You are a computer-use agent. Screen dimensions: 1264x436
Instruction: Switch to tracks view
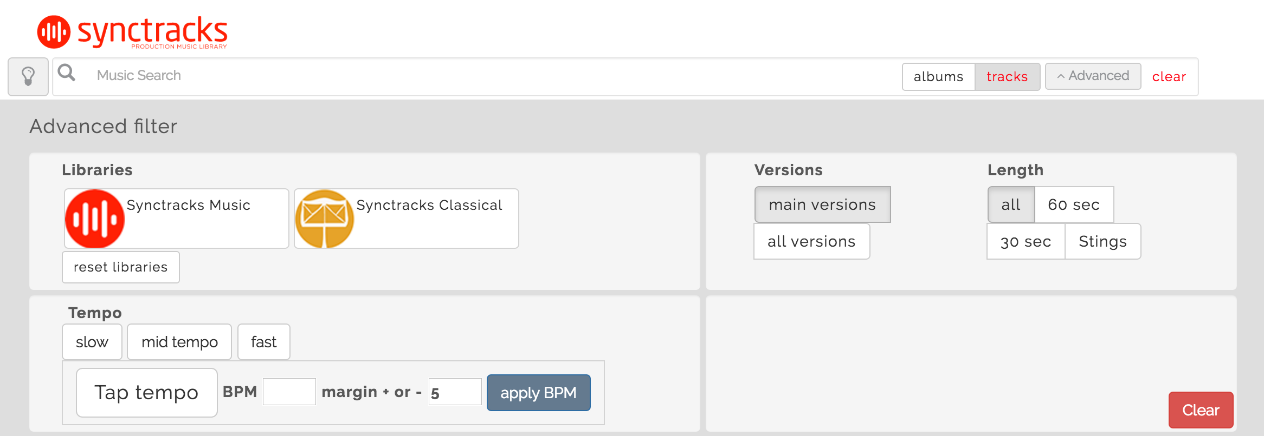pyautogui.click(x=1007, y=77)
